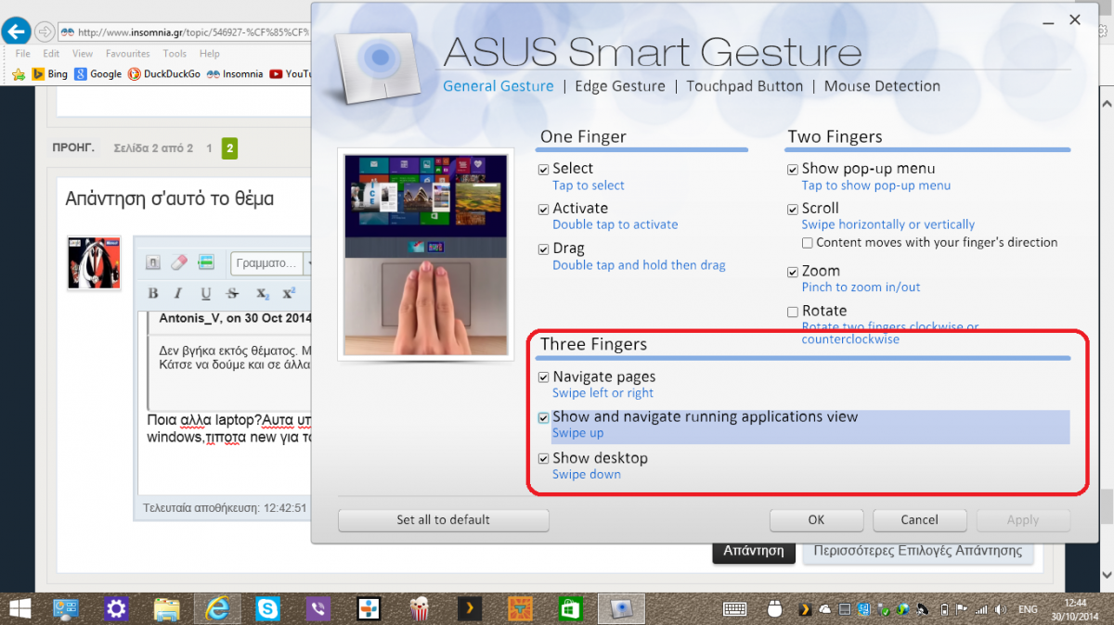The width and height of the screenshot is (1114, 625).
Task: Toggle Strikethrough in the reply editor
Action: coord(233,293)
